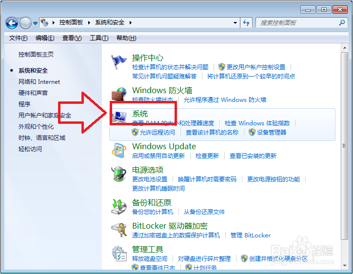353x274 pixels.
Task: Click 查看该计算机的名称 link
Action: pos(212,133)
